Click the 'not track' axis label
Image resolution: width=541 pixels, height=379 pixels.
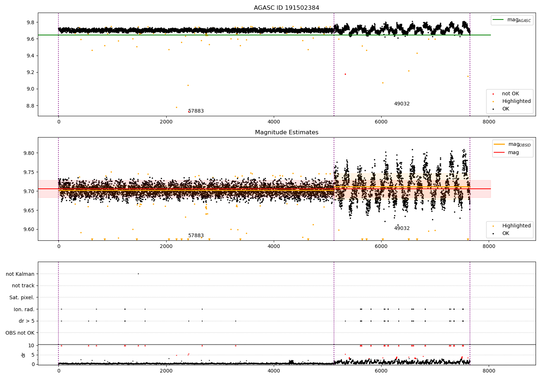point(23,286)
